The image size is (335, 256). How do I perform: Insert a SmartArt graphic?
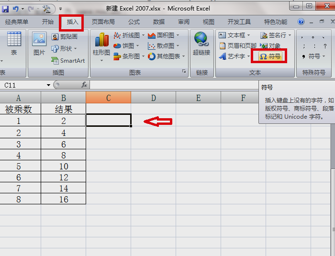point(68,61)
